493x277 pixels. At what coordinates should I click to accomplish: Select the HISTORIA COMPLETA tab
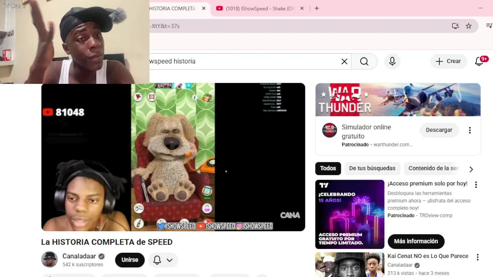tap(173, 8)
